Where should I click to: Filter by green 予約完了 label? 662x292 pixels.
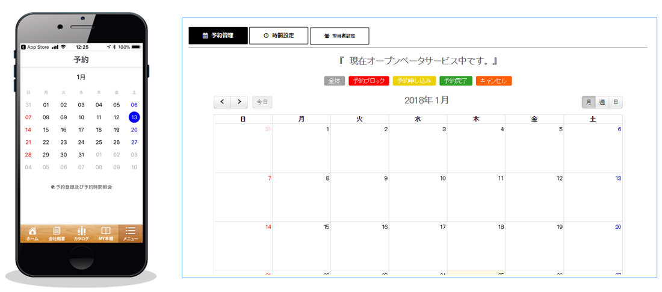pyautogui.click(x=456, y=81)
